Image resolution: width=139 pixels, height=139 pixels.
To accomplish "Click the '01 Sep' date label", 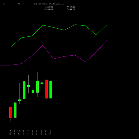I will 32,132.
